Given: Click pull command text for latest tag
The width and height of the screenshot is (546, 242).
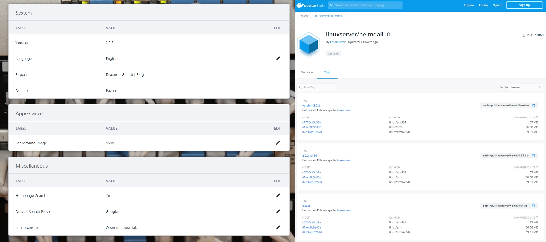Looking at the screenshot, I should (x=505, y=206).
